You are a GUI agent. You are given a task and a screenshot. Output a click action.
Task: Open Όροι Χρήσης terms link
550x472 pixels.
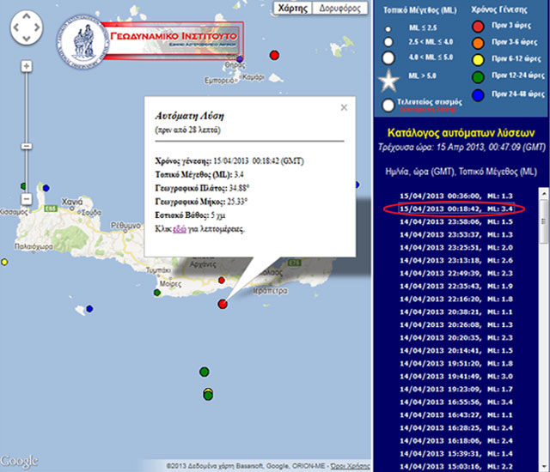click(351, 464)
